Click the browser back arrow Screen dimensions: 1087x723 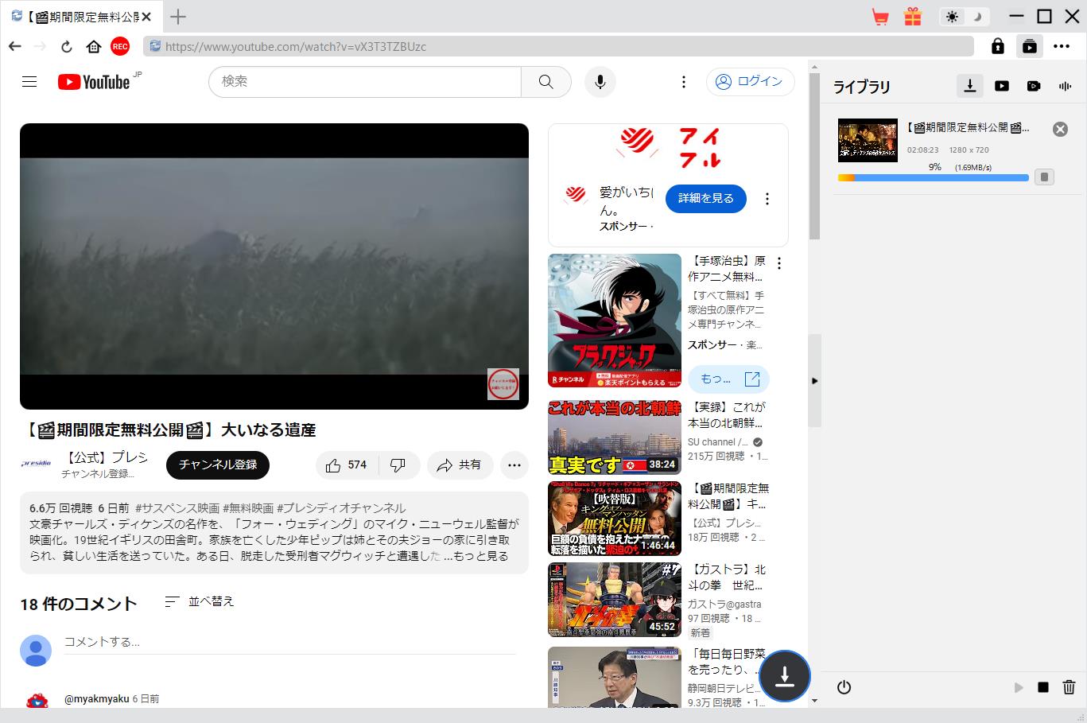(14, 46)
